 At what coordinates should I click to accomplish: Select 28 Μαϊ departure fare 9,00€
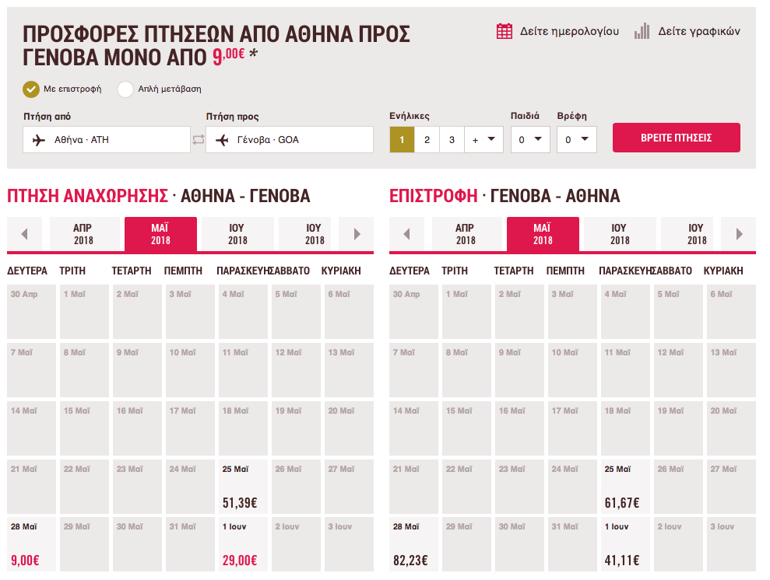31,544
